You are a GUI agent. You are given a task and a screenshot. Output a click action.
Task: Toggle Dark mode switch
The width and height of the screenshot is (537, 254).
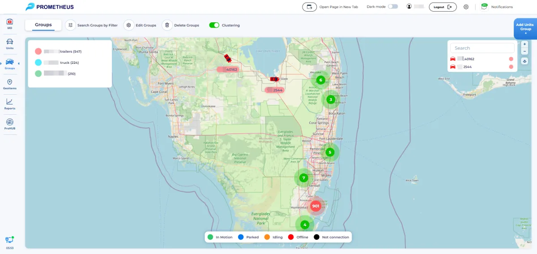tap(393, 7)
